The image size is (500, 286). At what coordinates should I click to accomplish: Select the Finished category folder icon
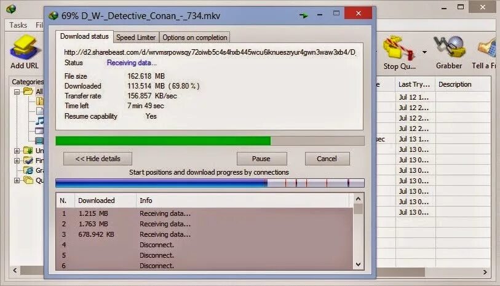click(28, 161)
